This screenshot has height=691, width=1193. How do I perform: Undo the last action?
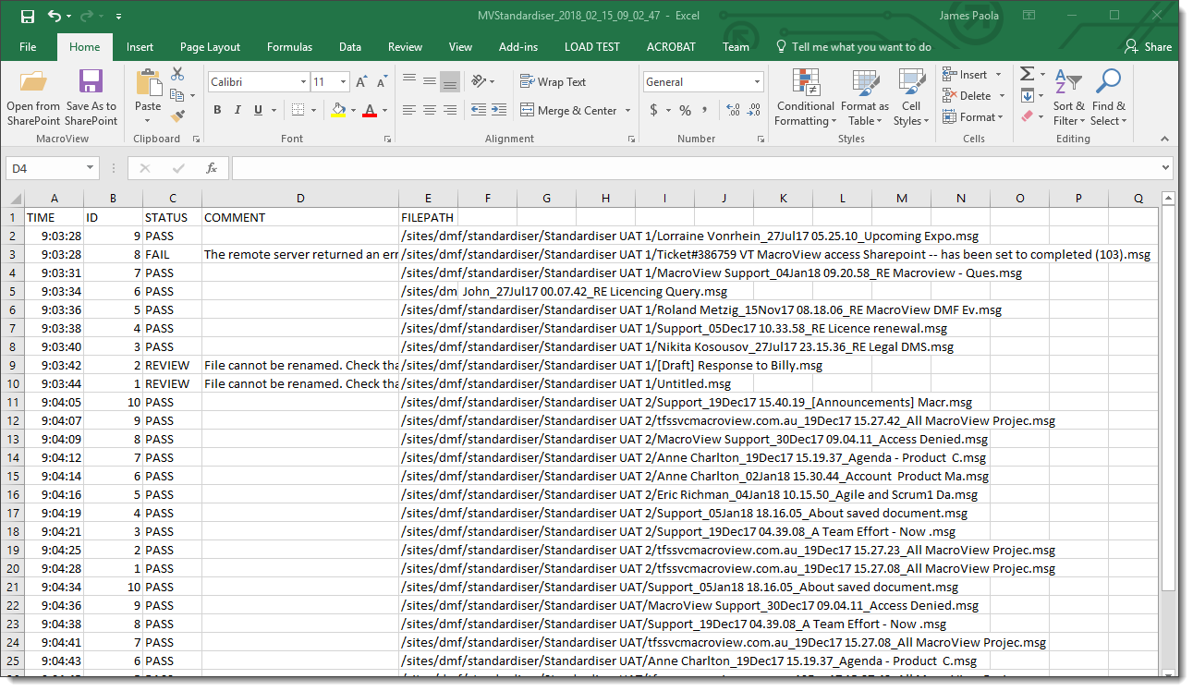pyautogui.click(x=54, y=16)
